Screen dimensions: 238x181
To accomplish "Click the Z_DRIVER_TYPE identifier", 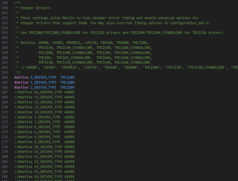I will [43, 87].
